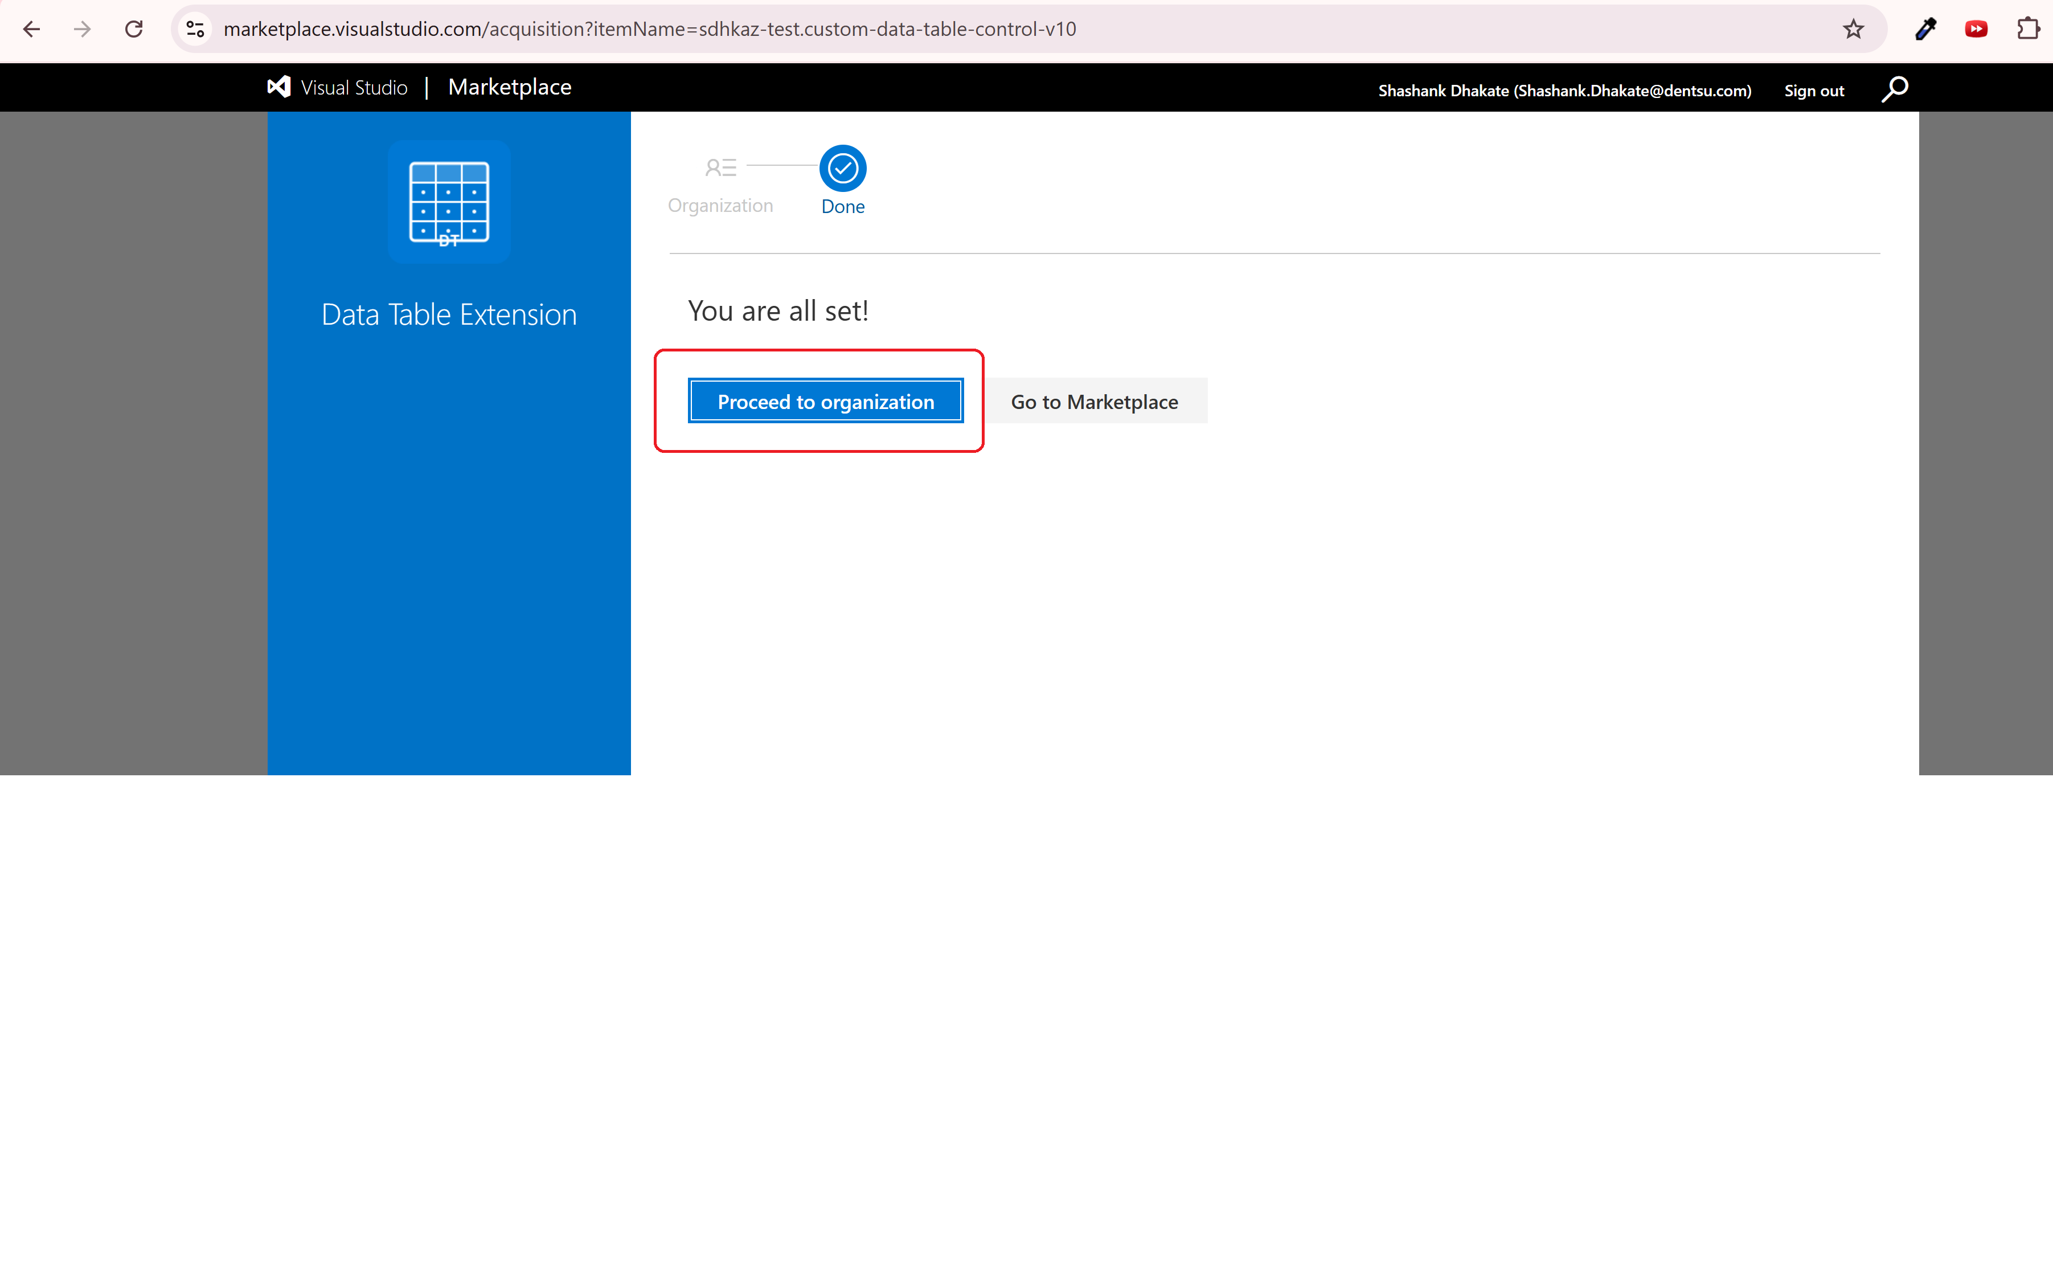The image size is (2053, 1272).
Task: Click the Visual Studio logo icon
Action: pyautogui.click(x=279, y=88)
